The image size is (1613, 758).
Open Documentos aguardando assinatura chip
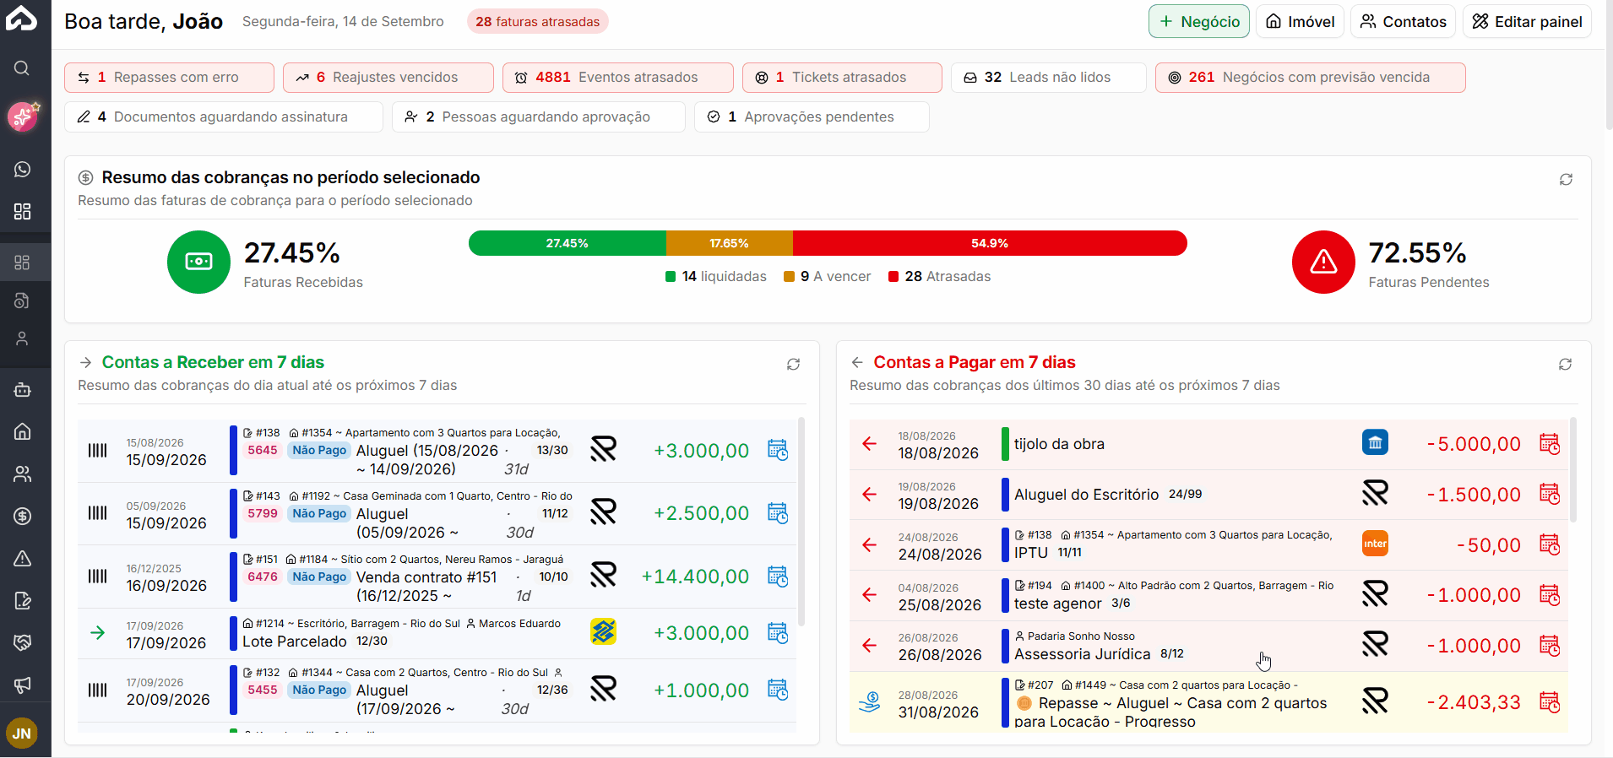pos(224,117)
